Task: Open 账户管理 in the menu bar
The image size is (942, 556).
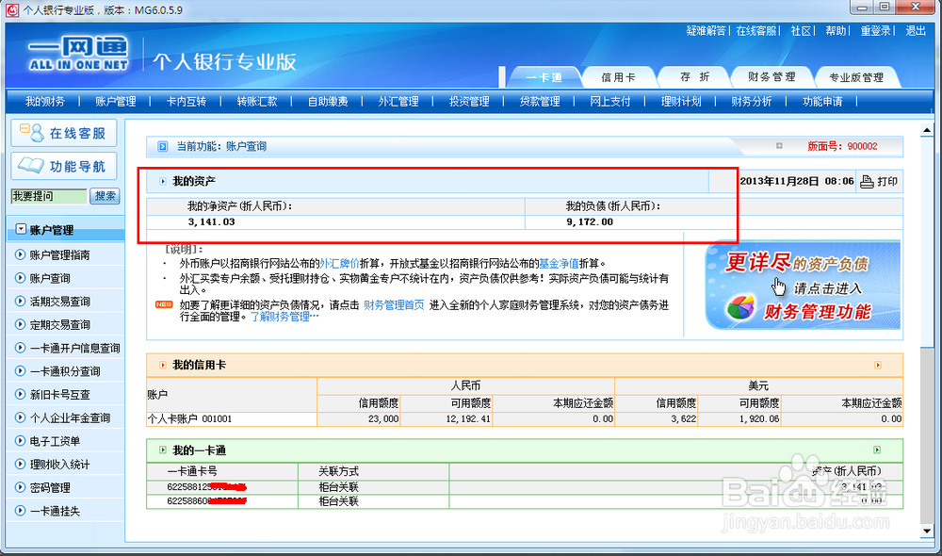Action: coord(115,102)
